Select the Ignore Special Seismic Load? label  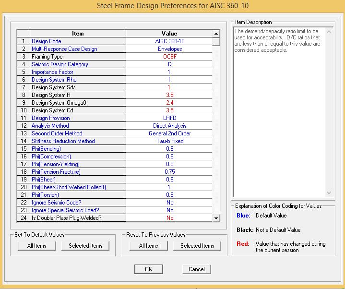[x=78, y=210]
